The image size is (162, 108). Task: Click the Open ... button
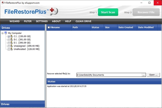(x=153, y=75)
